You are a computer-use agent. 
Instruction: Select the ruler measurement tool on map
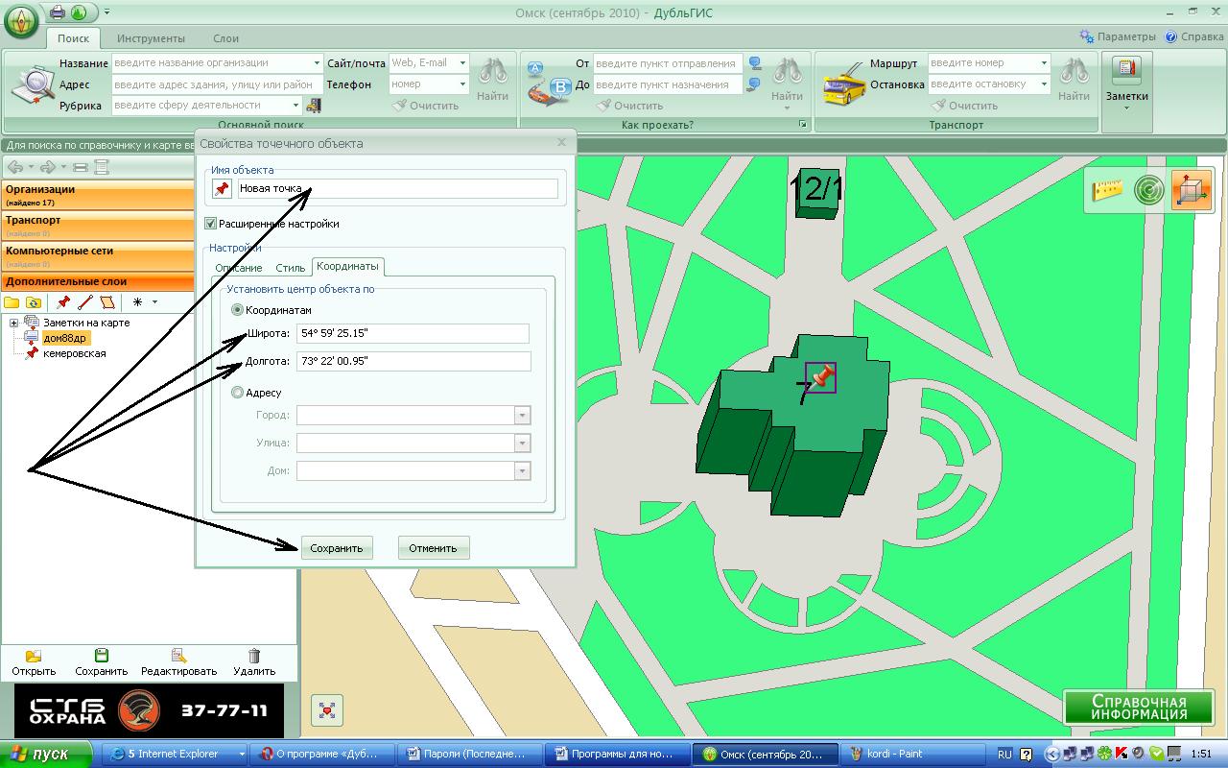[1107, 189]
